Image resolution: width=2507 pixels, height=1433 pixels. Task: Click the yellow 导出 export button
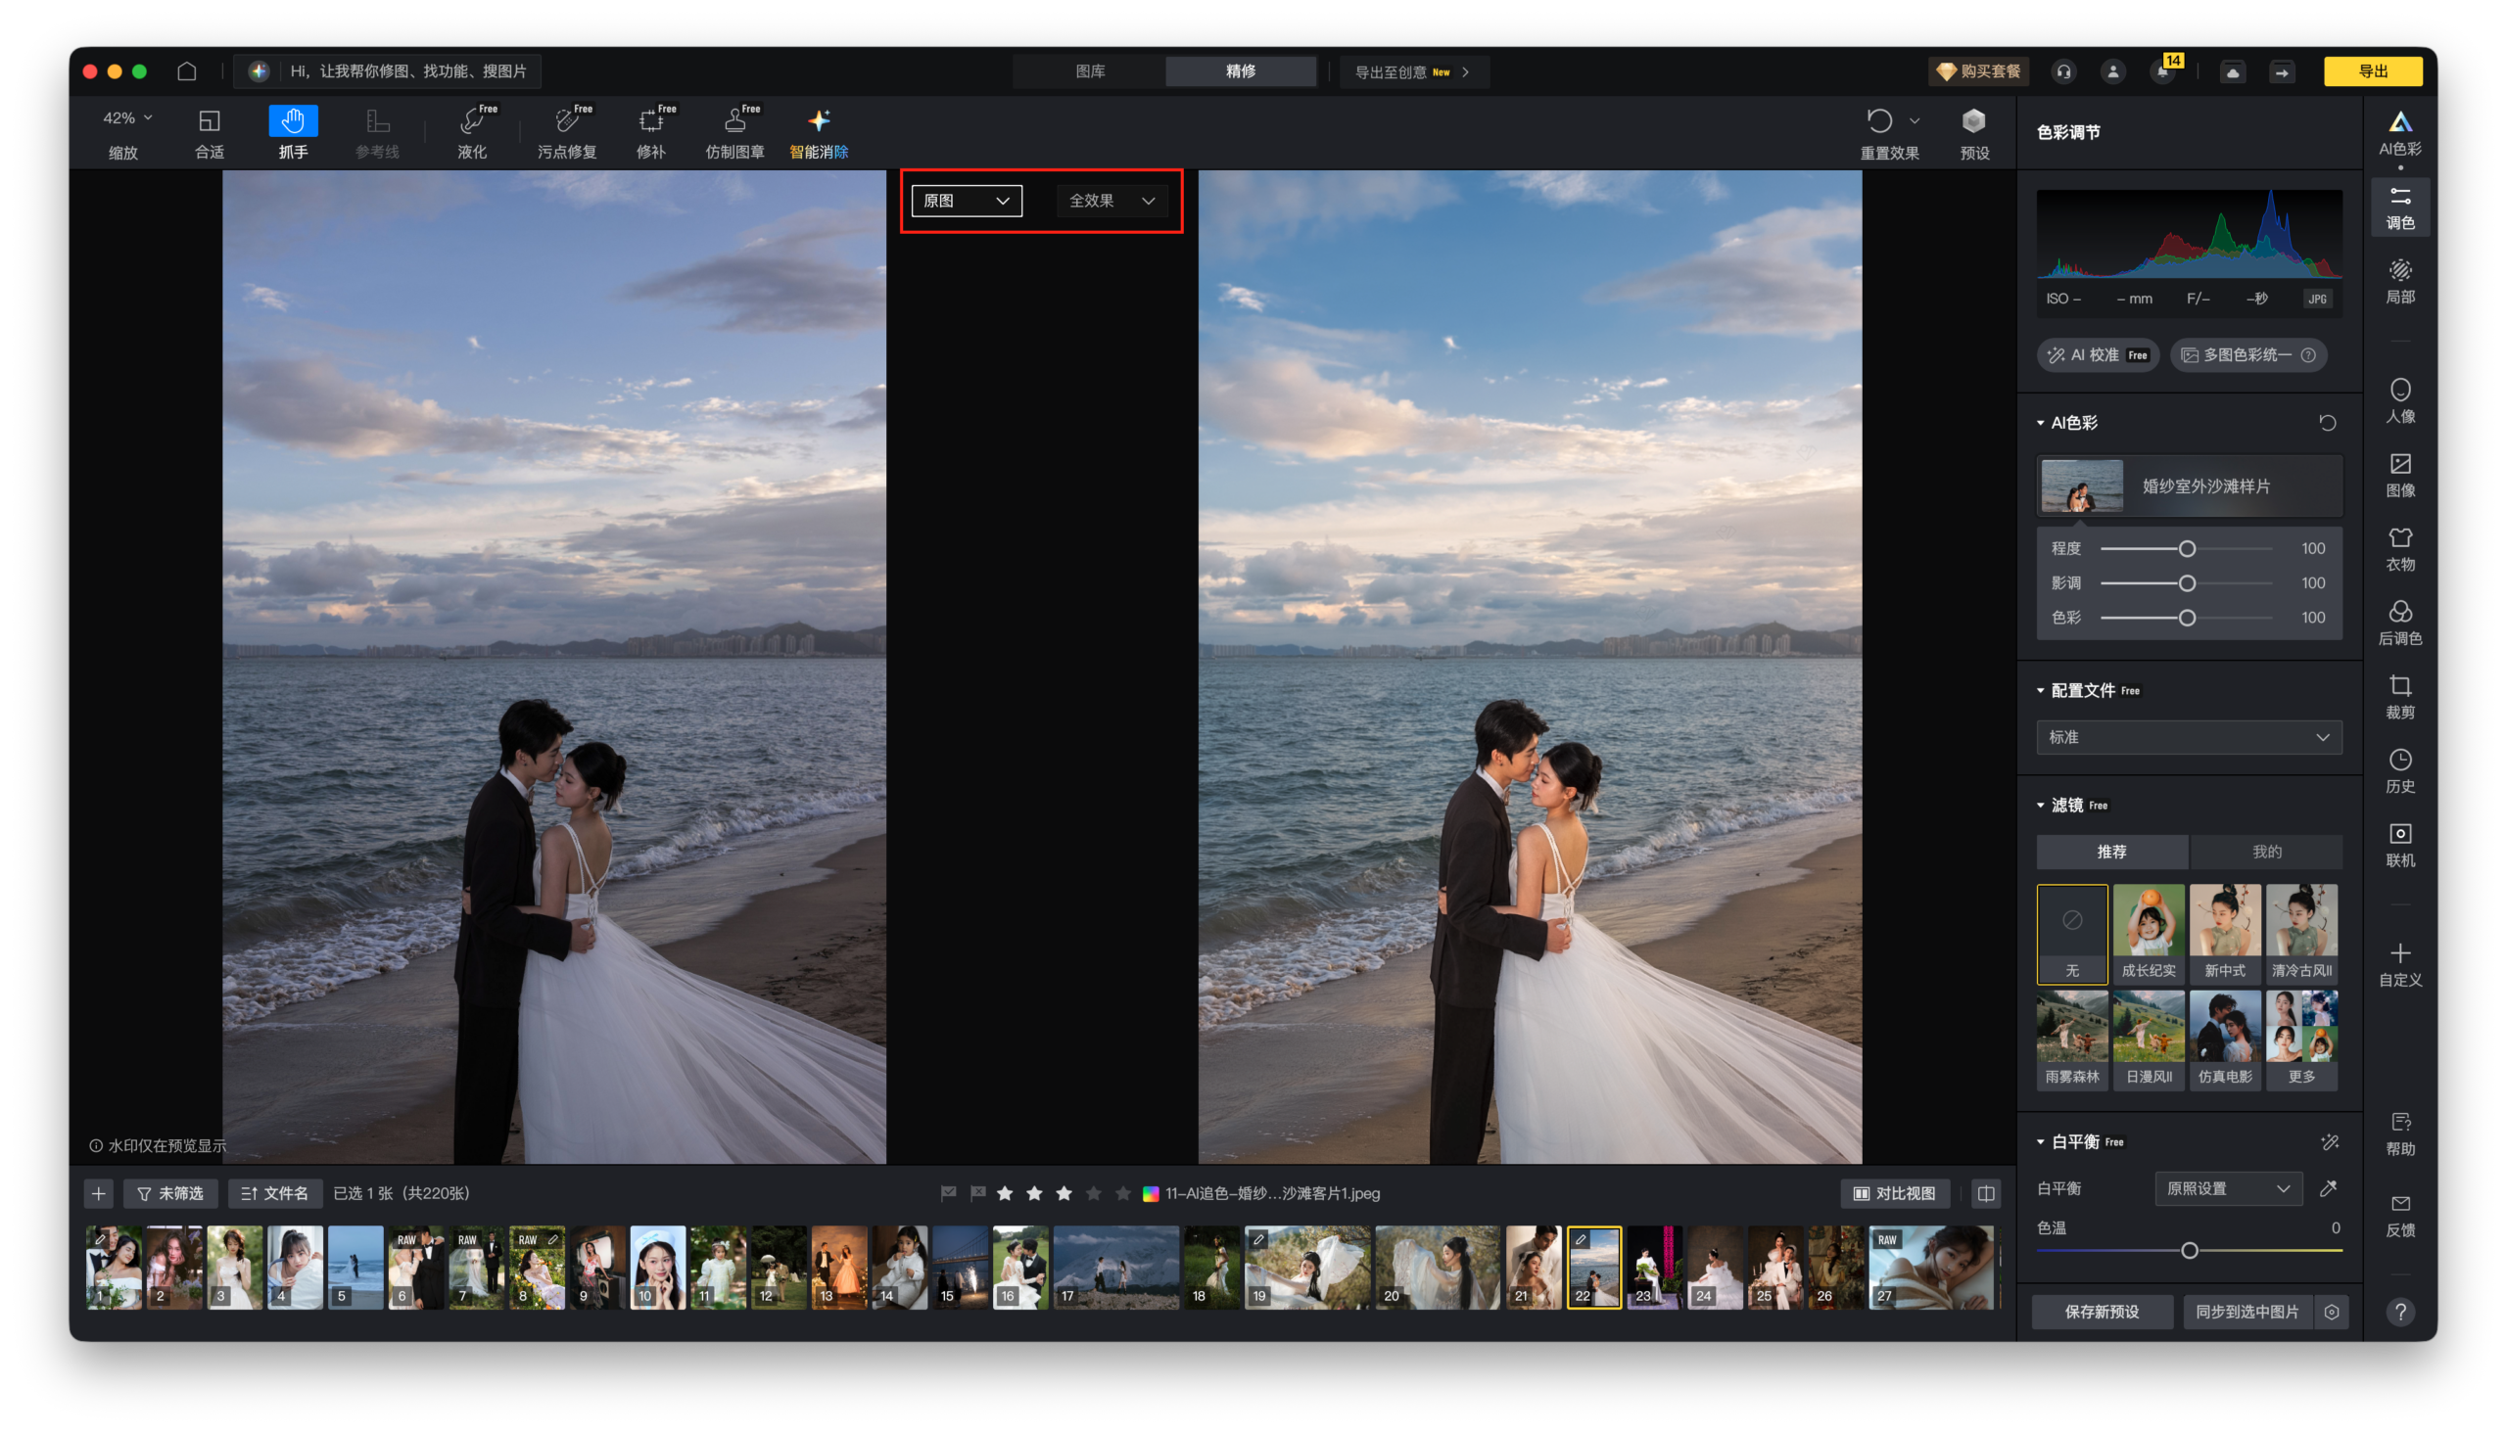pyautogui.click(x=2372, y=70)
